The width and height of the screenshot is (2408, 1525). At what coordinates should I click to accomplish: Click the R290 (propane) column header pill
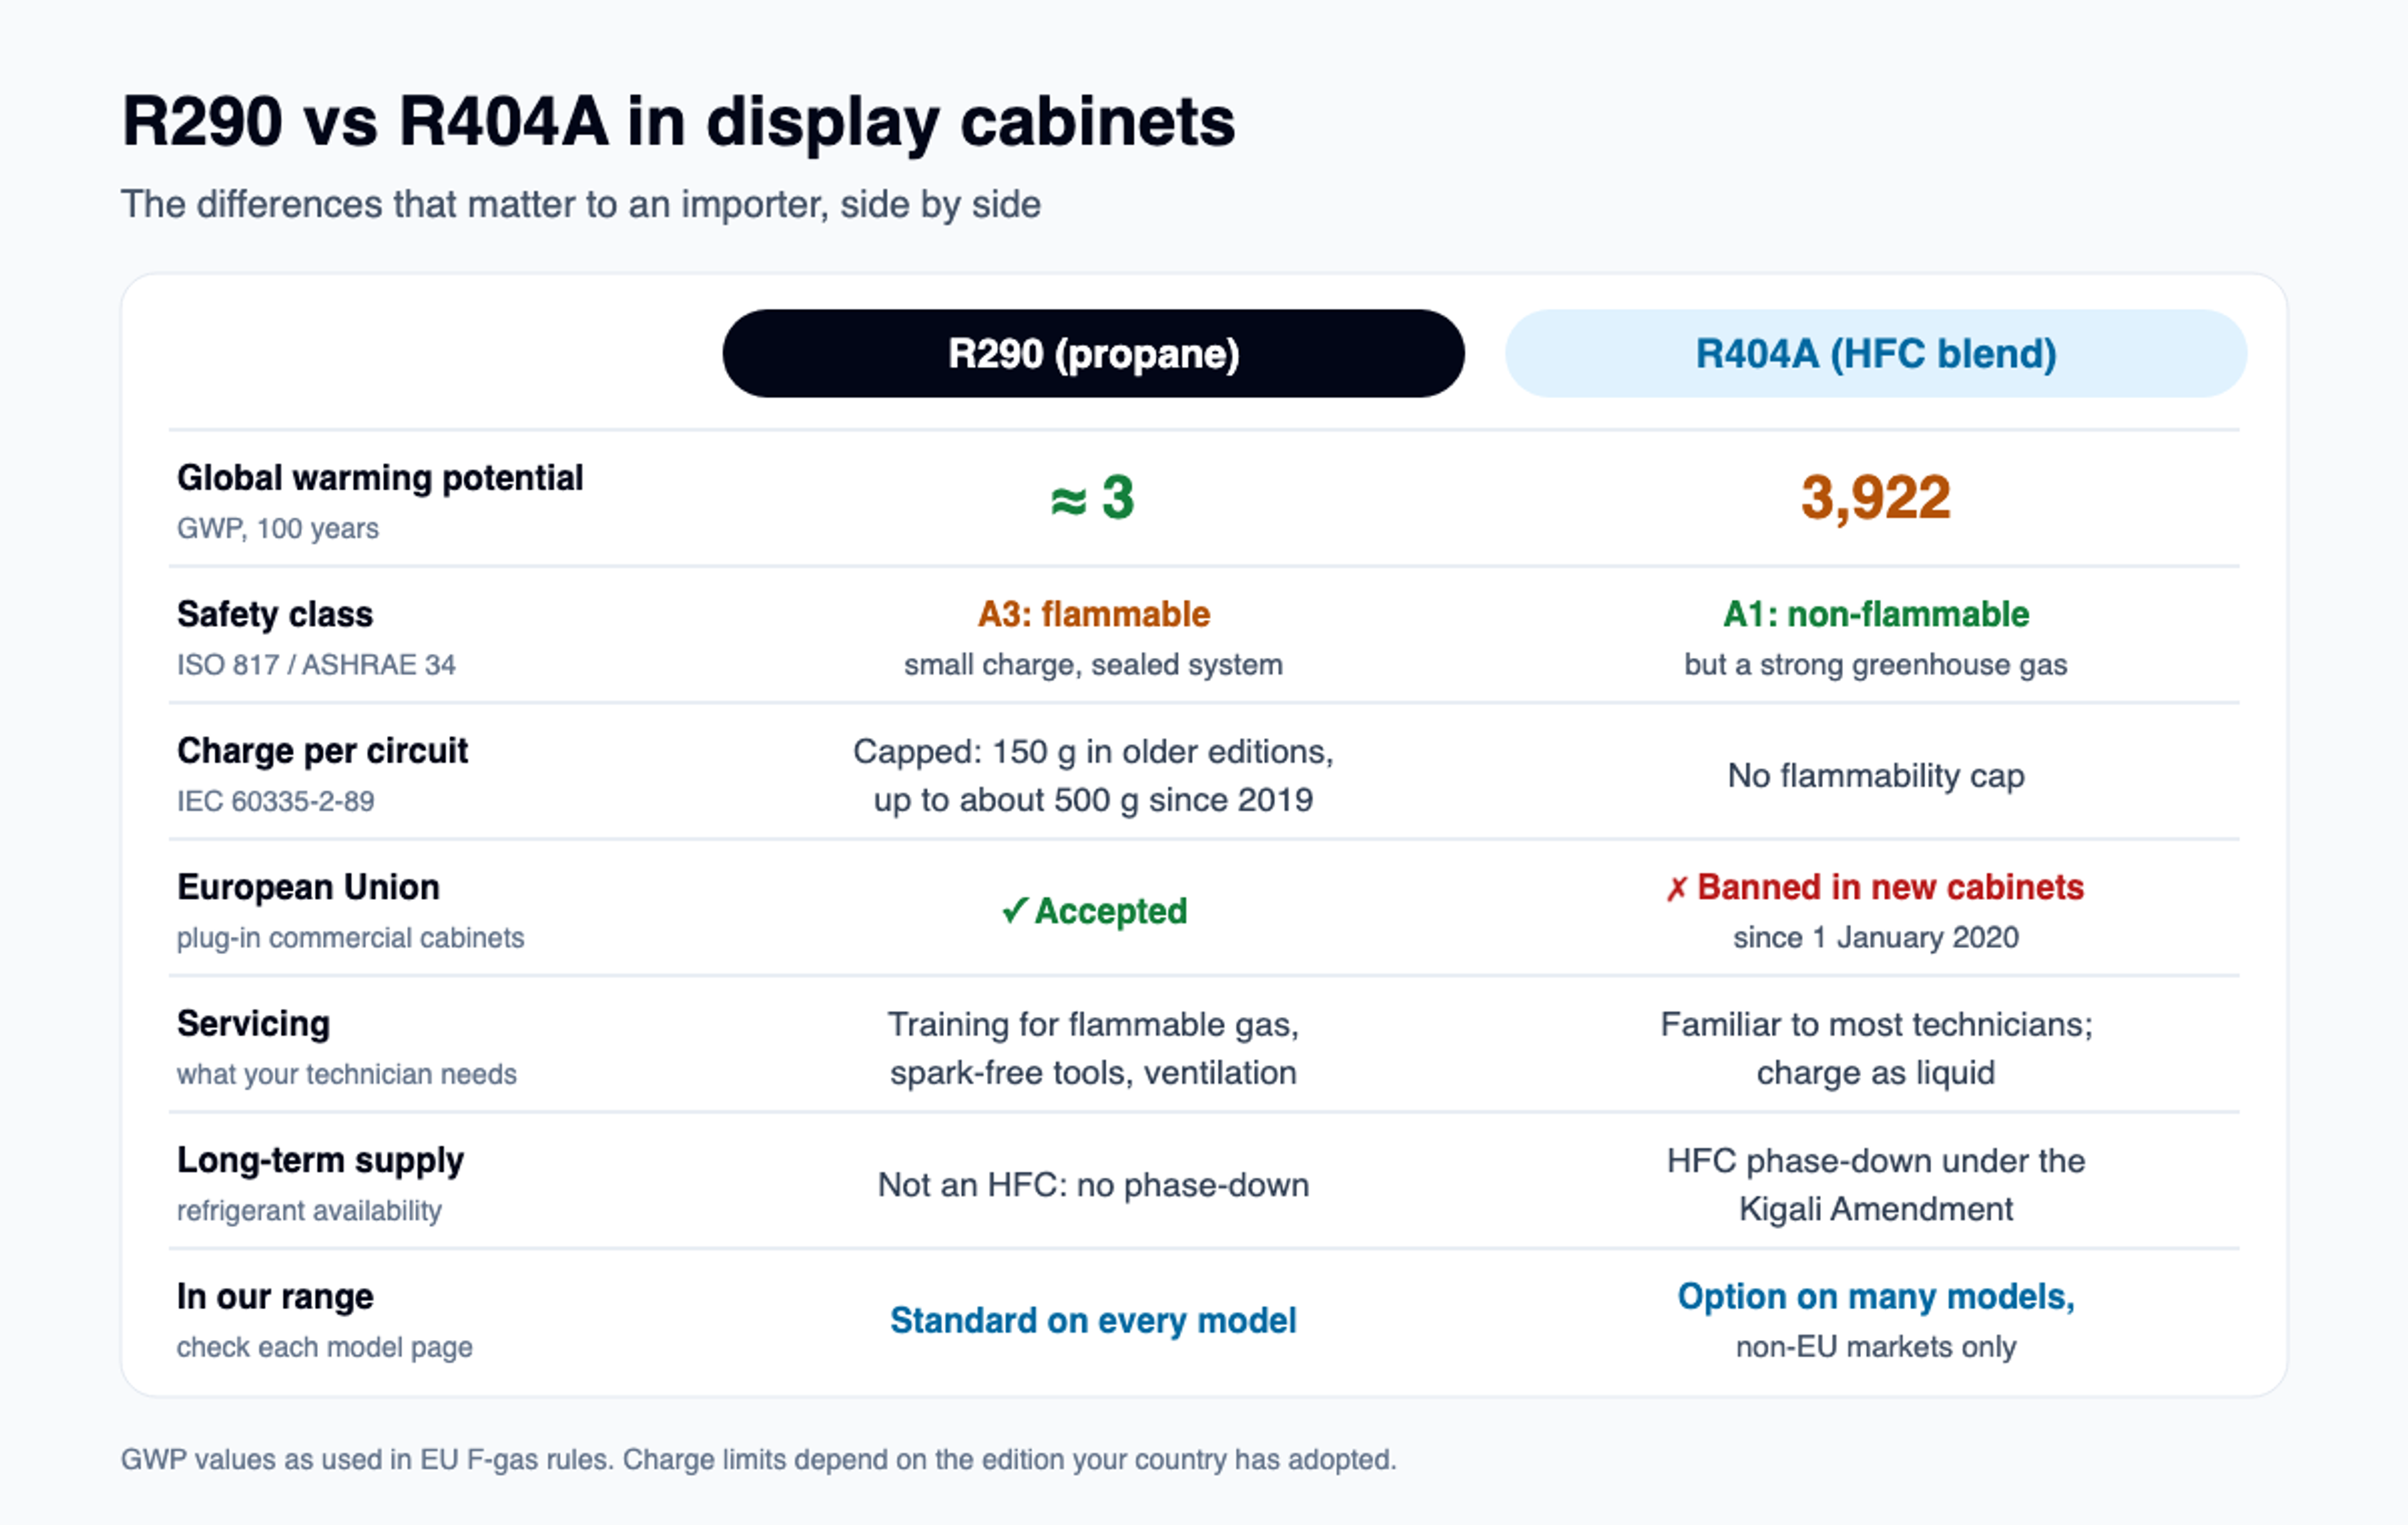[x=1093, y=353]
